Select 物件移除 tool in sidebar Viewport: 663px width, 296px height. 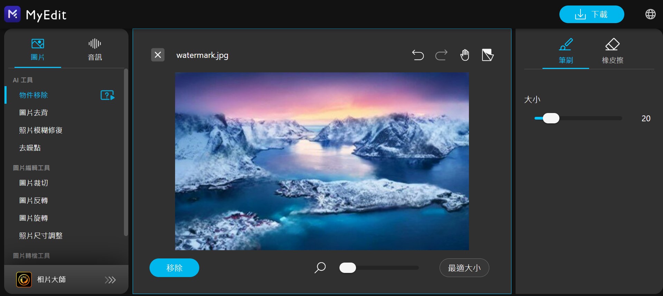[33, 95]
